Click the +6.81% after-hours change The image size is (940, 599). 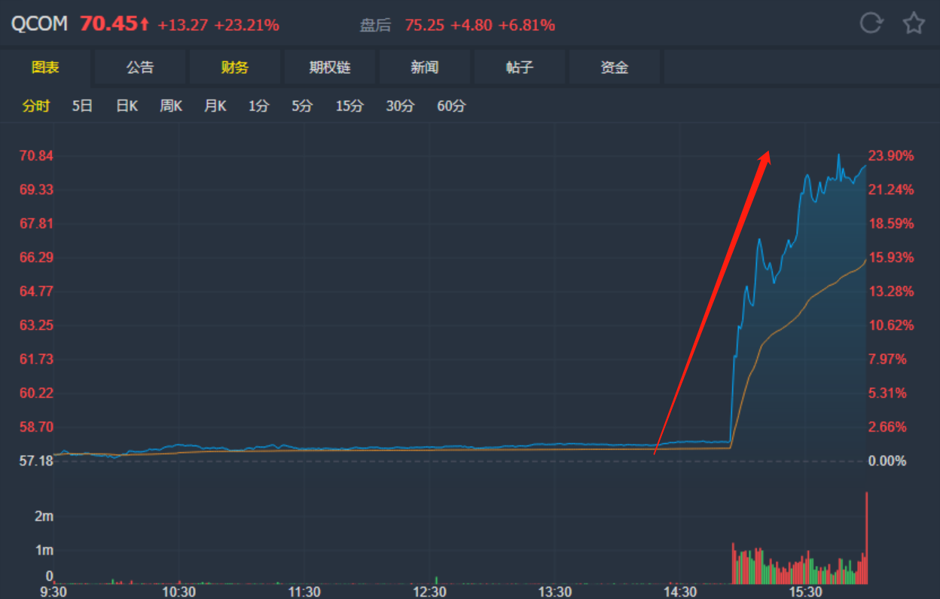click(x=527, y=26)
